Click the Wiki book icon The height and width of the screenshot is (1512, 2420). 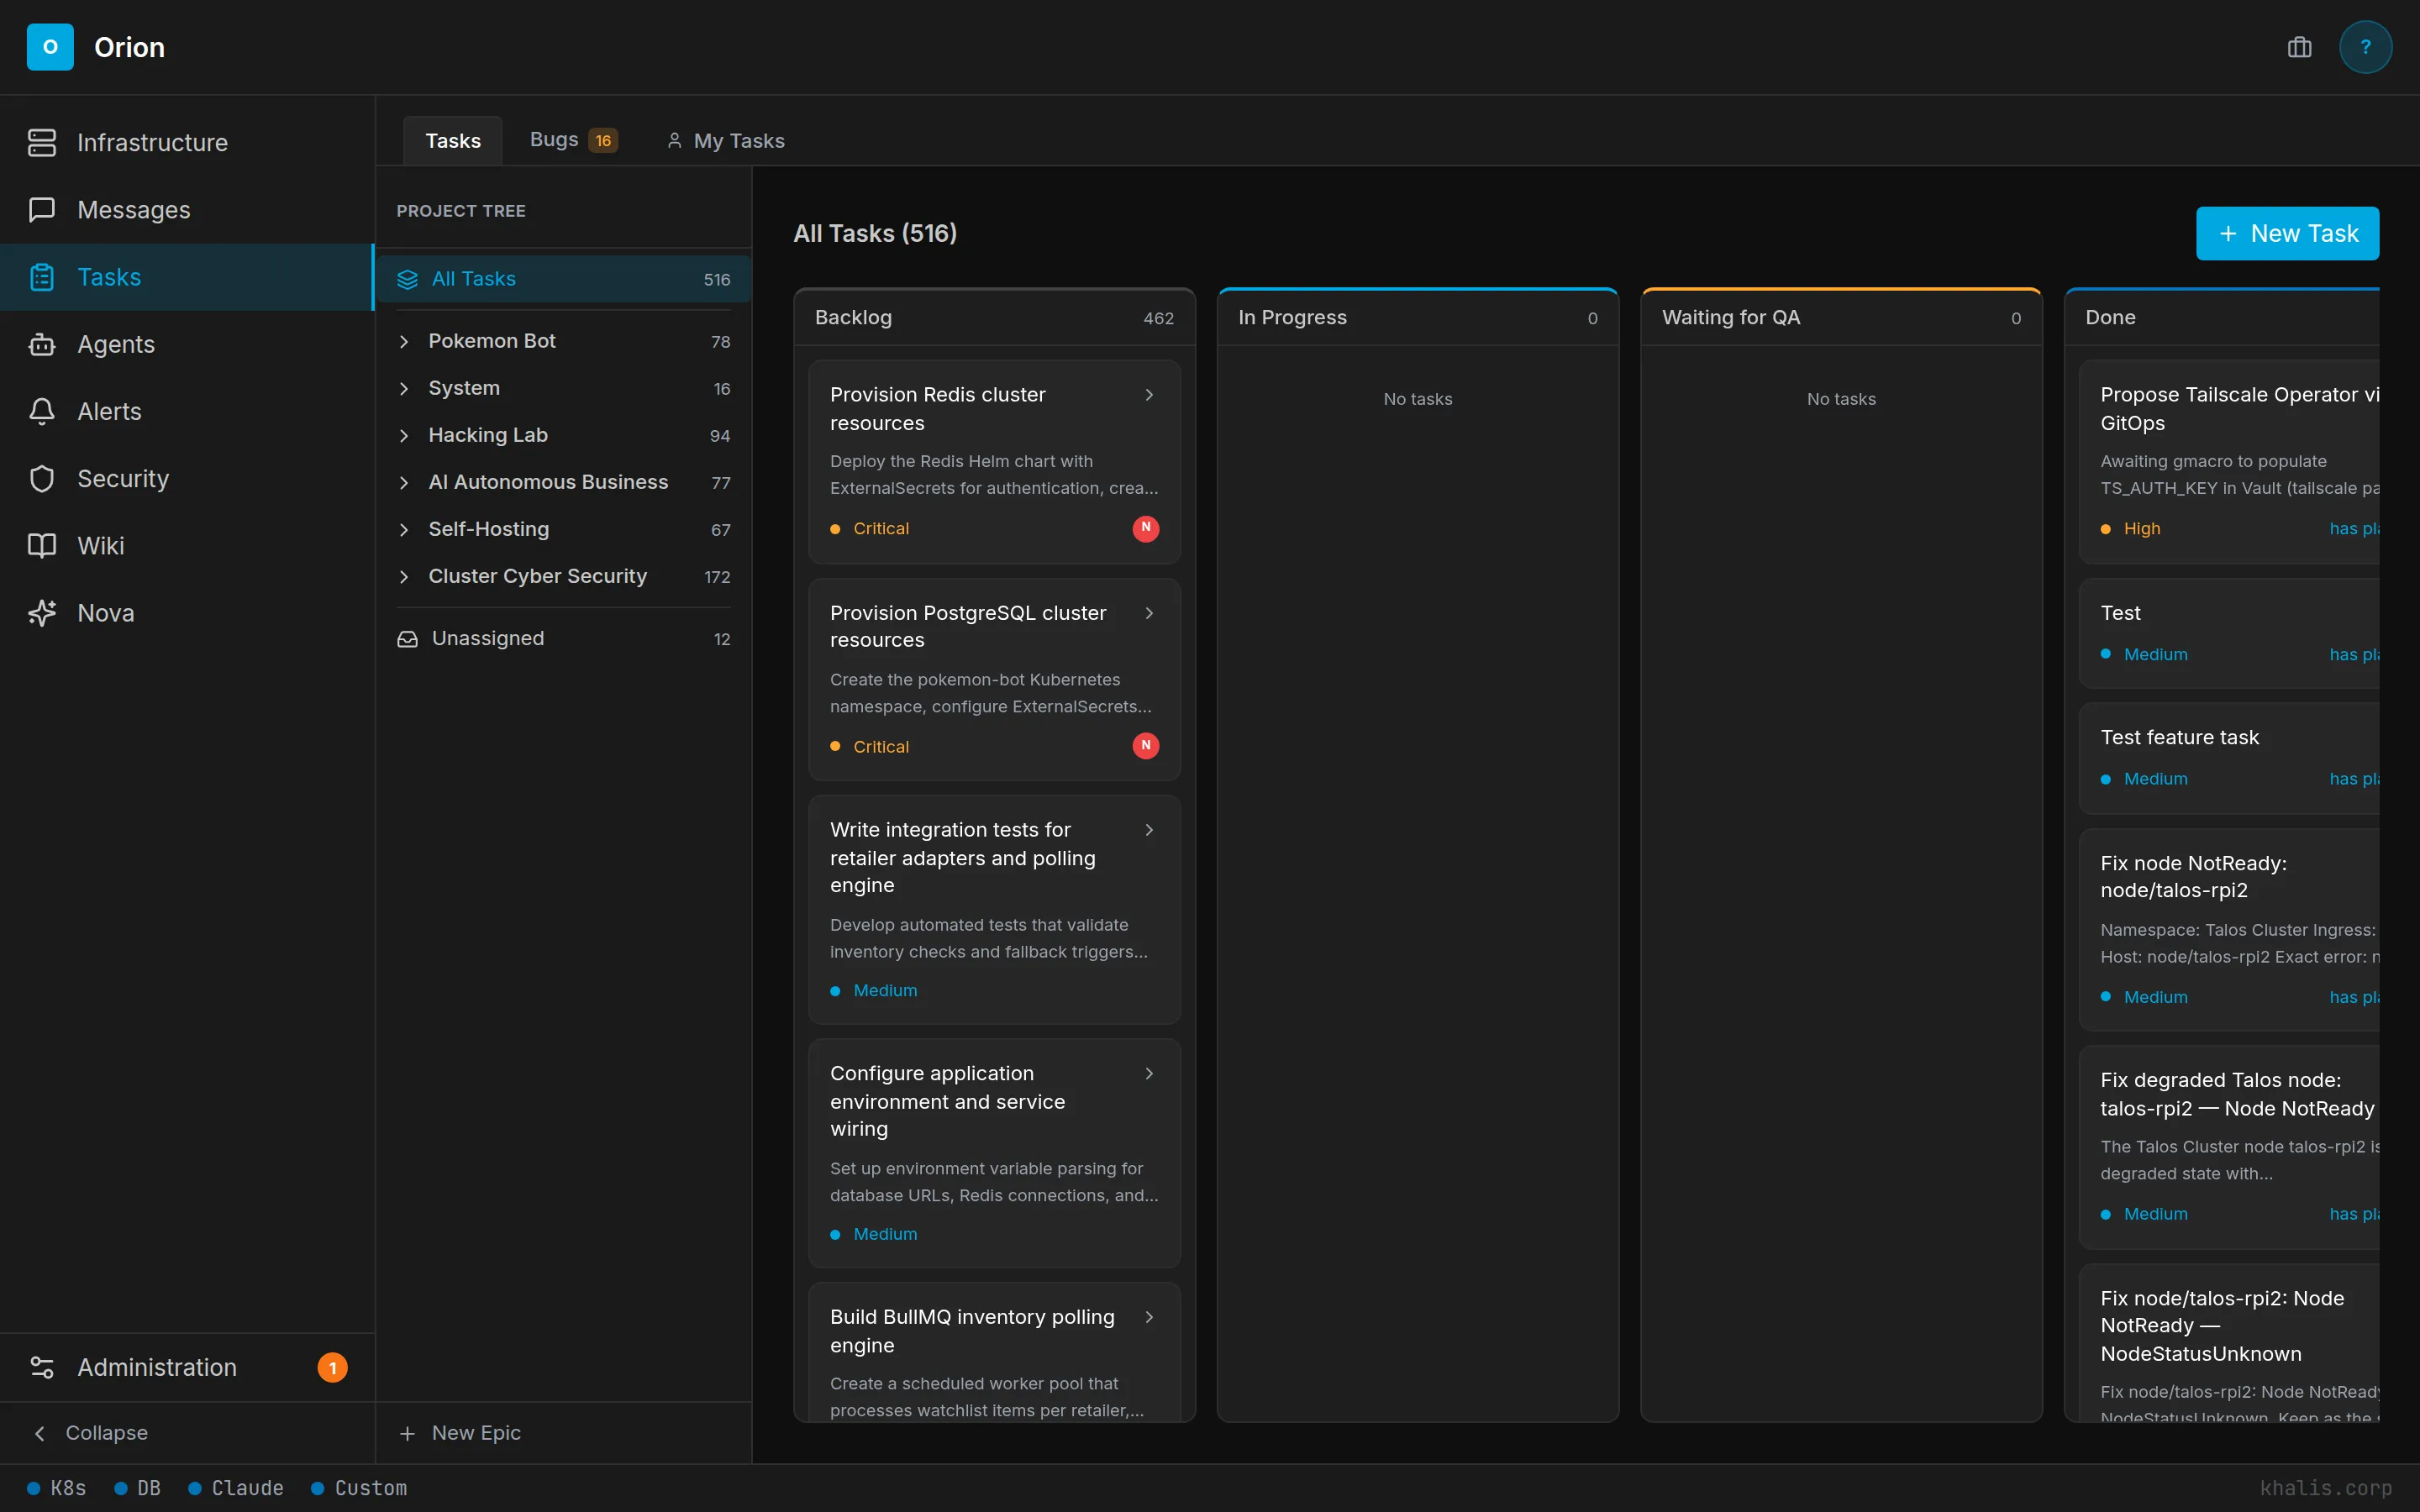pos(42,545)
